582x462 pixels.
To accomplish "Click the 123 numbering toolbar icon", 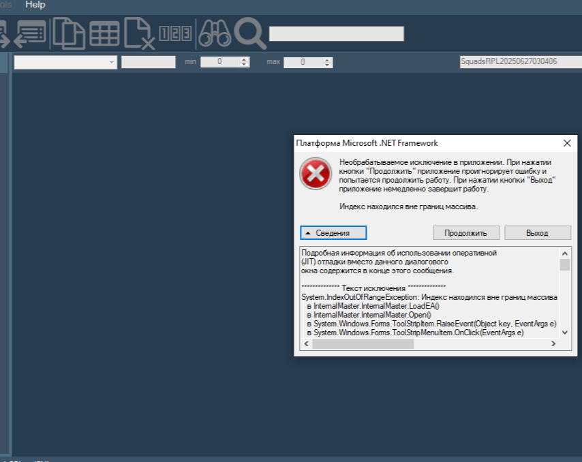I will tap(175, 33).
